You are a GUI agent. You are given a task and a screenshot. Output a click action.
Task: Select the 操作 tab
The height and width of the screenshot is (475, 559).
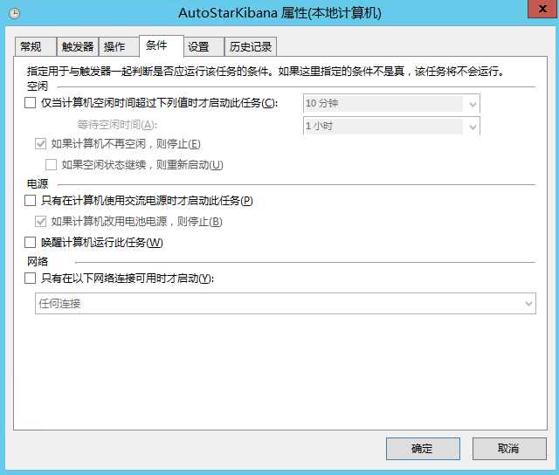(x=114, y=47)
